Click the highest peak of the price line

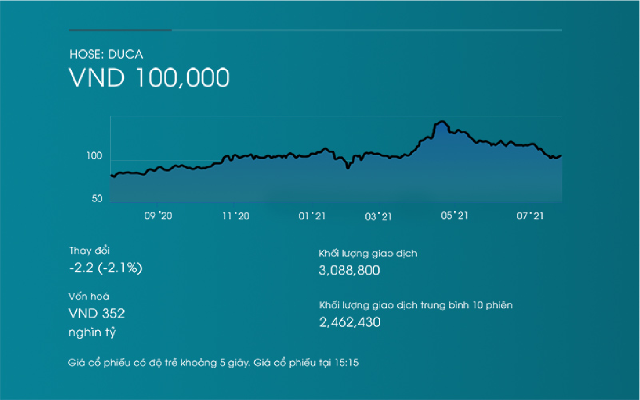[442, 122]
